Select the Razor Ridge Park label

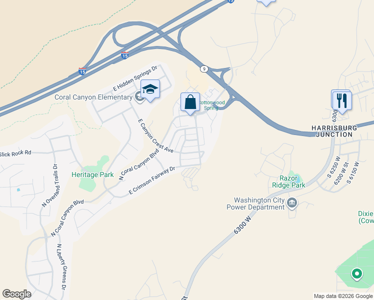click(288, 181)
